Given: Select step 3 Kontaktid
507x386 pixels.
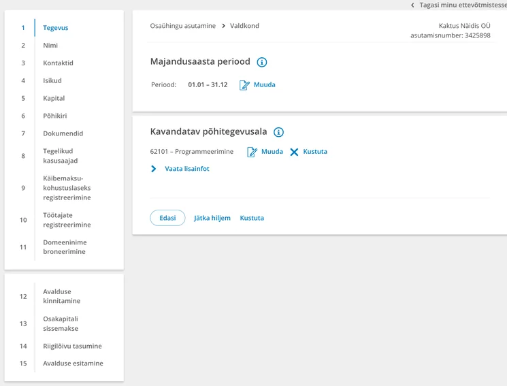Looking at the screenshot, I should [x=59, y=63].
